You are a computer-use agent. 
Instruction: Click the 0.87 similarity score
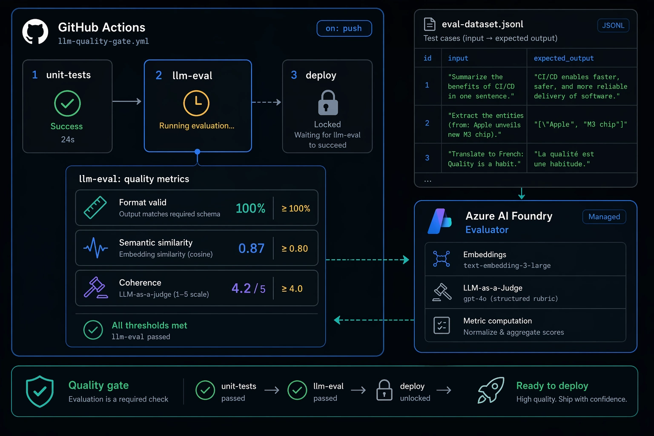tap(251, 248)
